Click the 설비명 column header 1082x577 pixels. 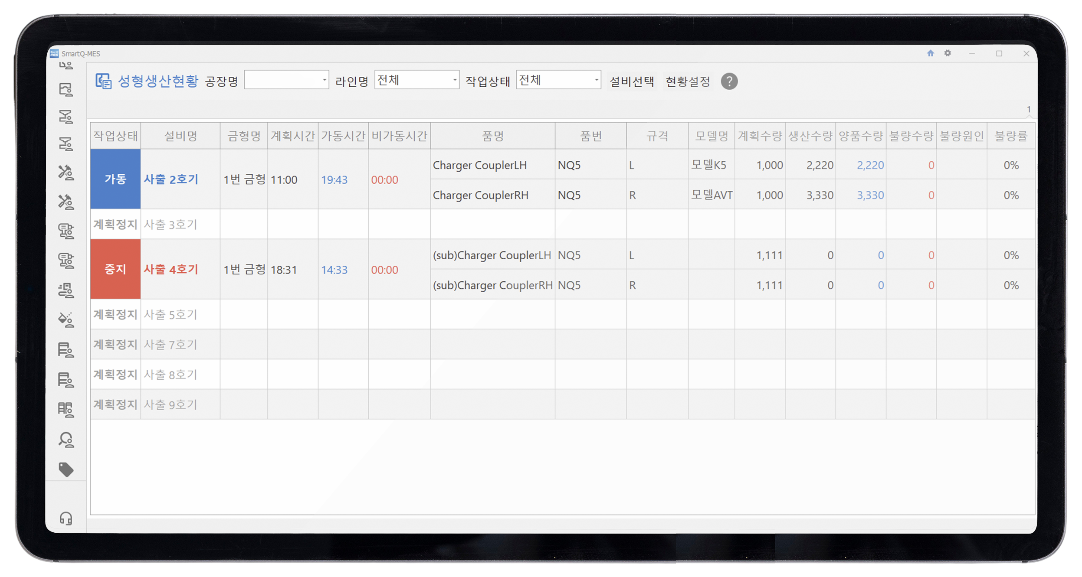pos(180,136)
